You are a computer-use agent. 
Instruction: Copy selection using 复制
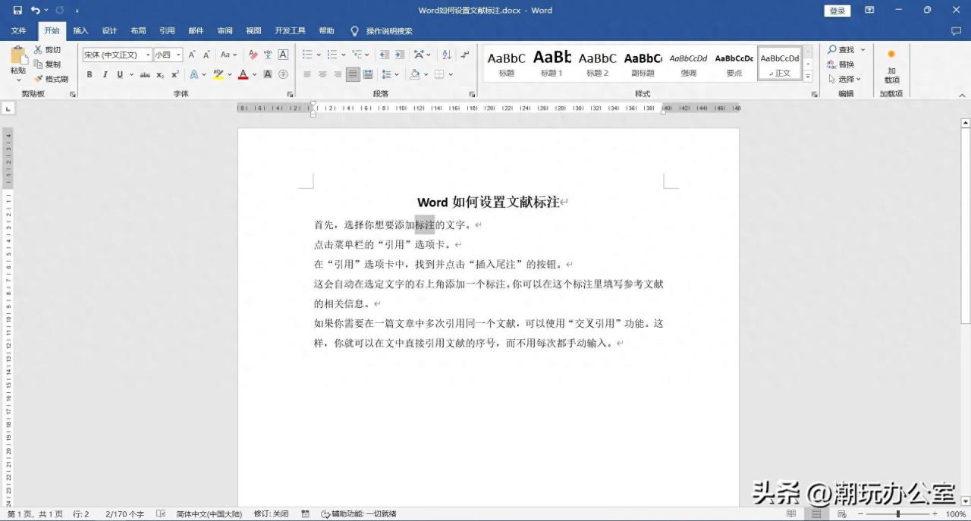click(47, 64)
